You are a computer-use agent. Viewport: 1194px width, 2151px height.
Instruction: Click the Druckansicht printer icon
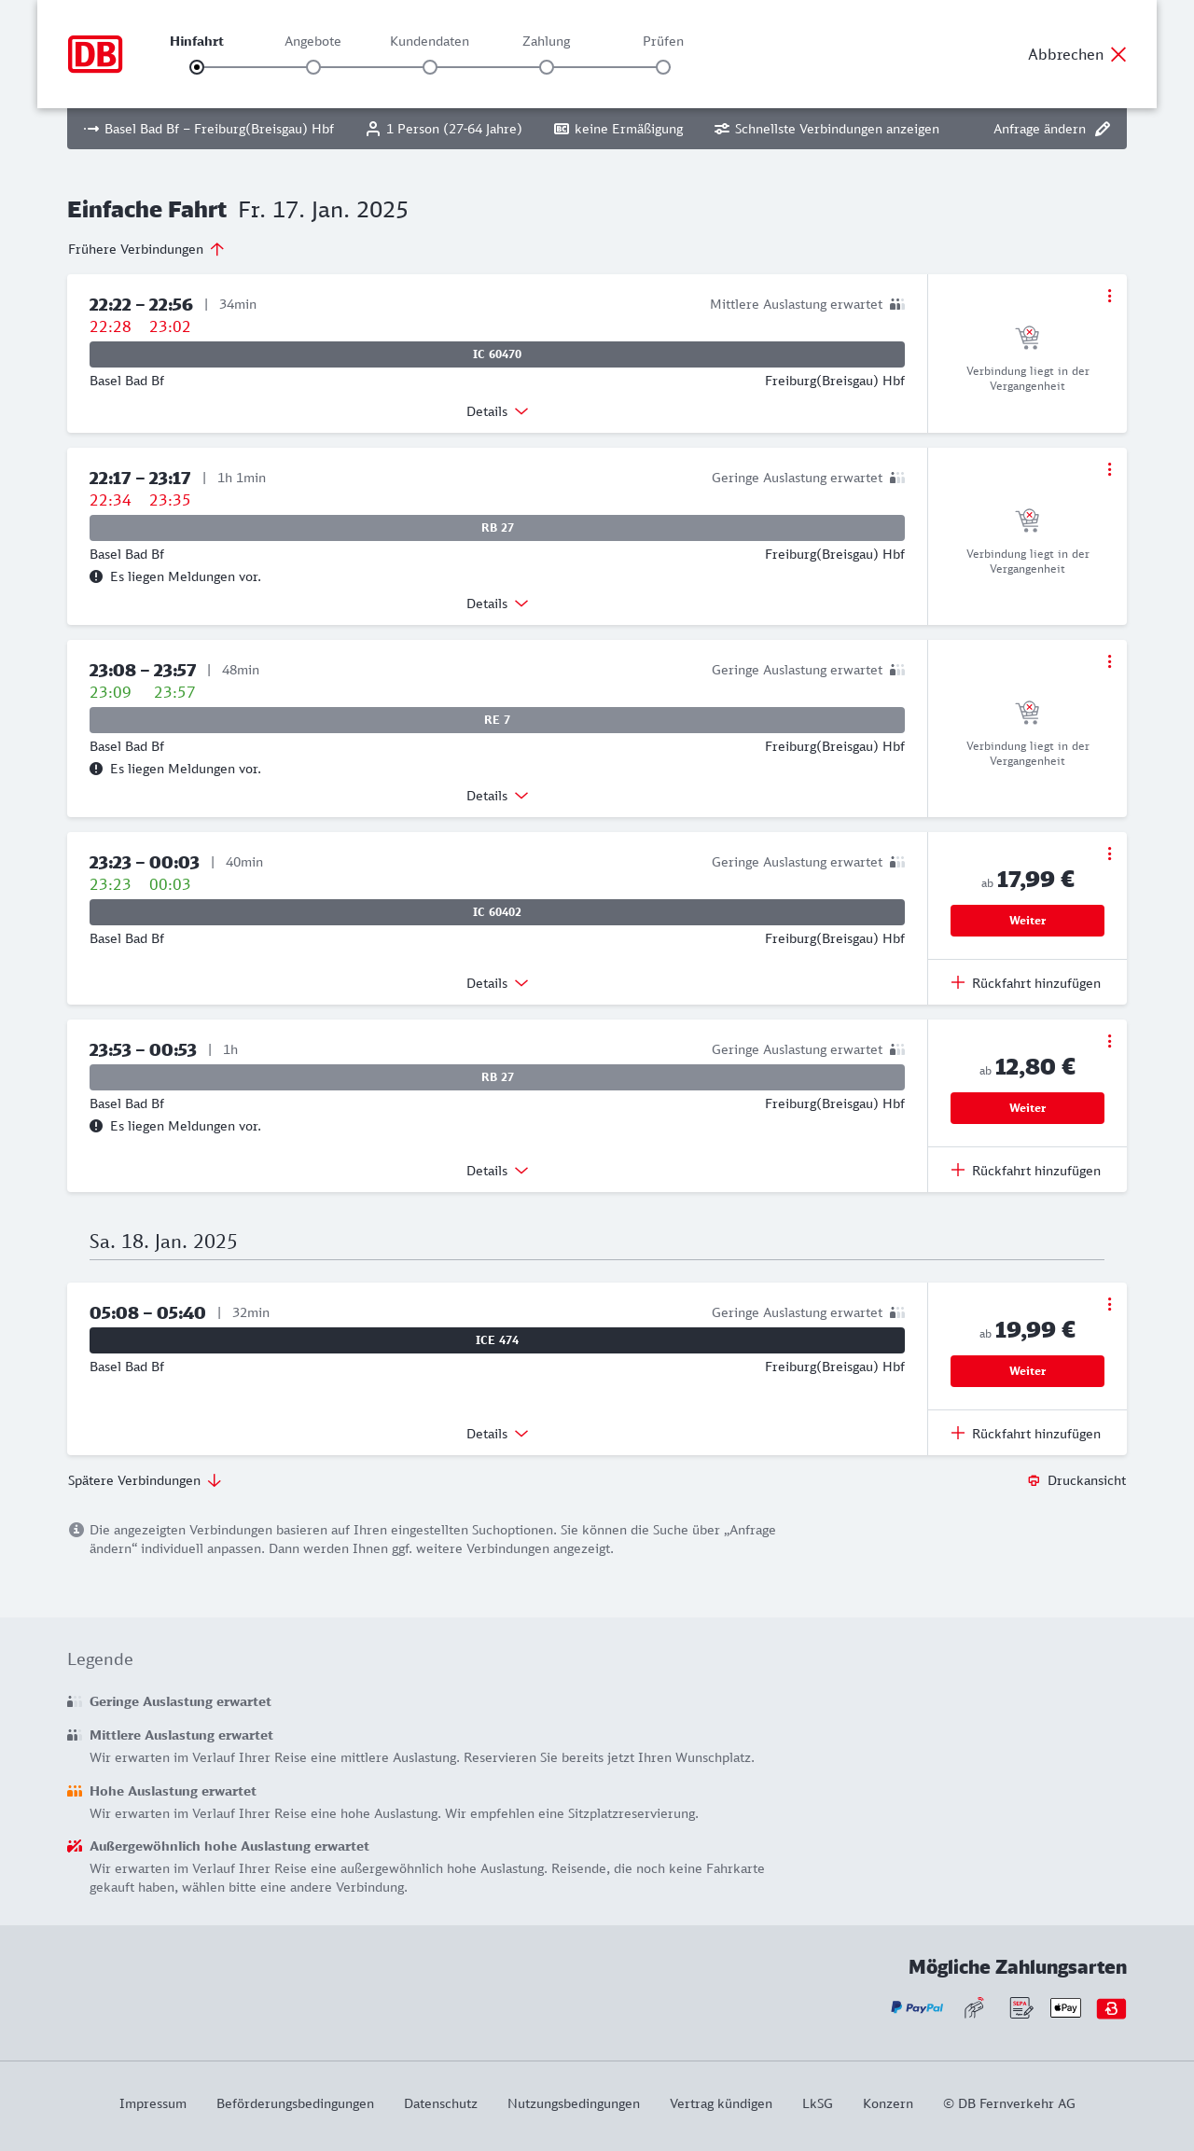pyautogui.click(x=1034, y=1480)
